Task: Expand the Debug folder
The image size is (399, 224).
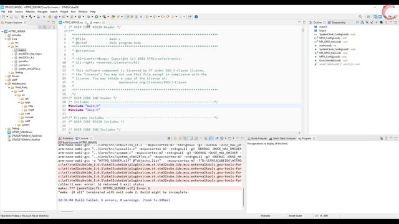Action: 6,129
